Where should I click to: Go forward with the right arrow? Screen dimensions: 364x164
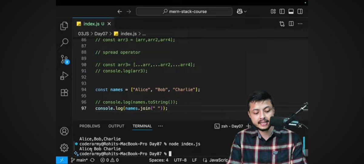point(129,12)
